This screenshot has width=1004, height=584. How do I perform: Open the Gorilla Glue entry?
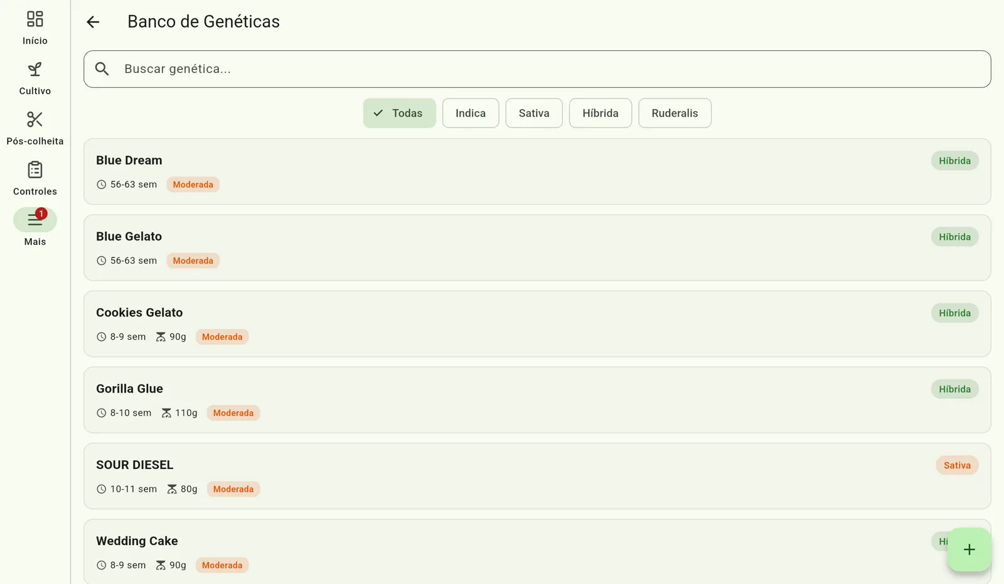coord(537,400)
